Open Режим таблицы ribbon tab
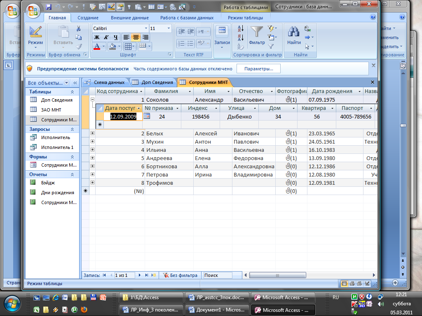 click(x=245, y=18)
